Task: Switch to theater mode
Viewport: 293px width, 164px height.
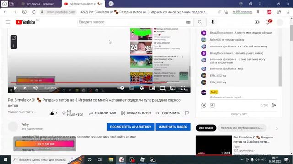Action: [x=163, y=88]
